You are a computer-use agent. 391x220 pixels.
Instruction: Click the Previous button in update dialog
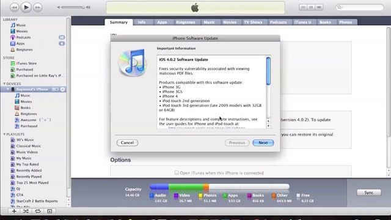tap(237, 142)
